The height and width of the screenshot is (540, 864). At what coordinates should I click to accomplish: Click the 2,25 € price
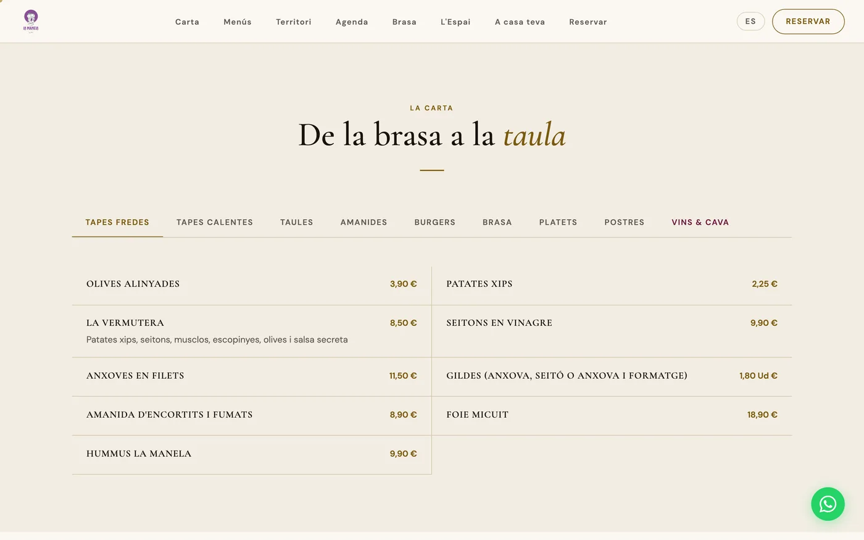765,284
